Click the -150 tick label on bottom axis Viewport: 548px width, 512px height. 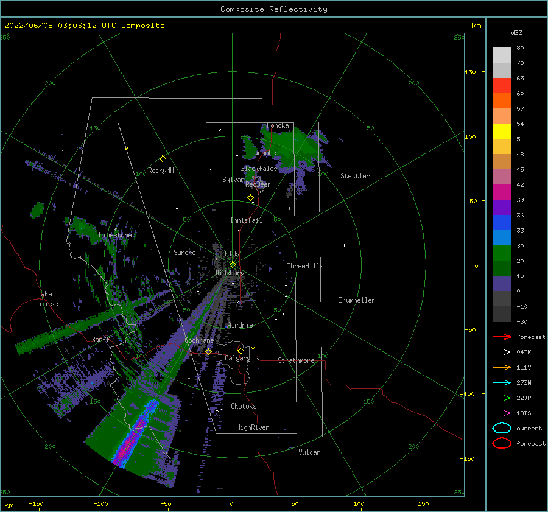(x=36, y=503)
